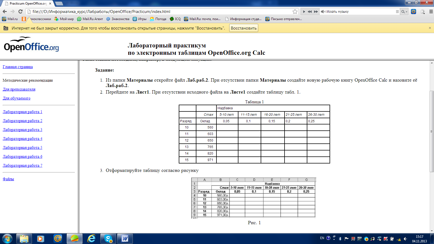Click the music Play button
This screenshot has width=434, height=244.
point(304,12)
